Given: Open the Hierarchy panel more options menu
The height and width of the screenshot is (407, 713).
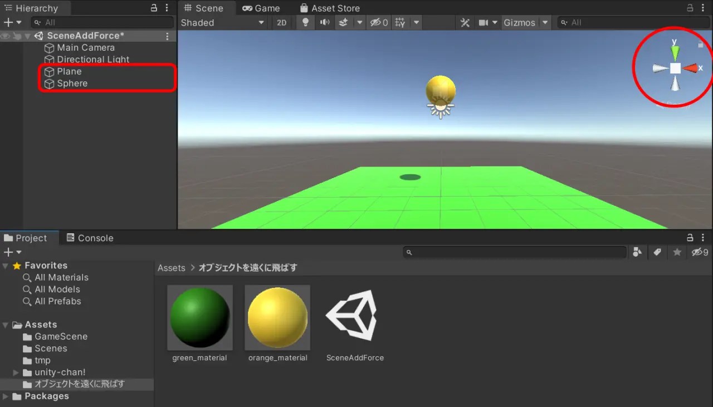Looking at the screenshot, I should 168,8.
